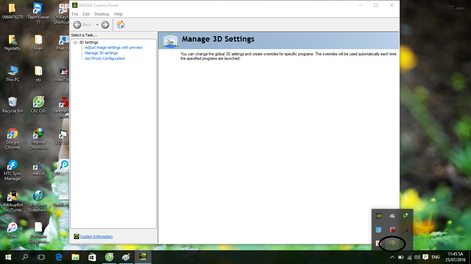Open the Wi-Fi network tray icon

tap(409, 257)
